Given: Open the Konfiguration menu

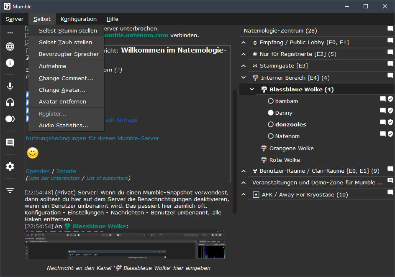Looking at the screenshot, I should coord(79,19).
